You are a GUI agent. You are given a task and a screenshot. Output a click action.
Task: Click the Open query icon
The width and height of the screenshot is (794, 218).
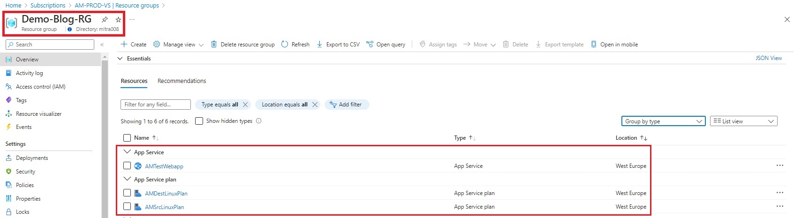pyautogui.click(x=370, y=45)
